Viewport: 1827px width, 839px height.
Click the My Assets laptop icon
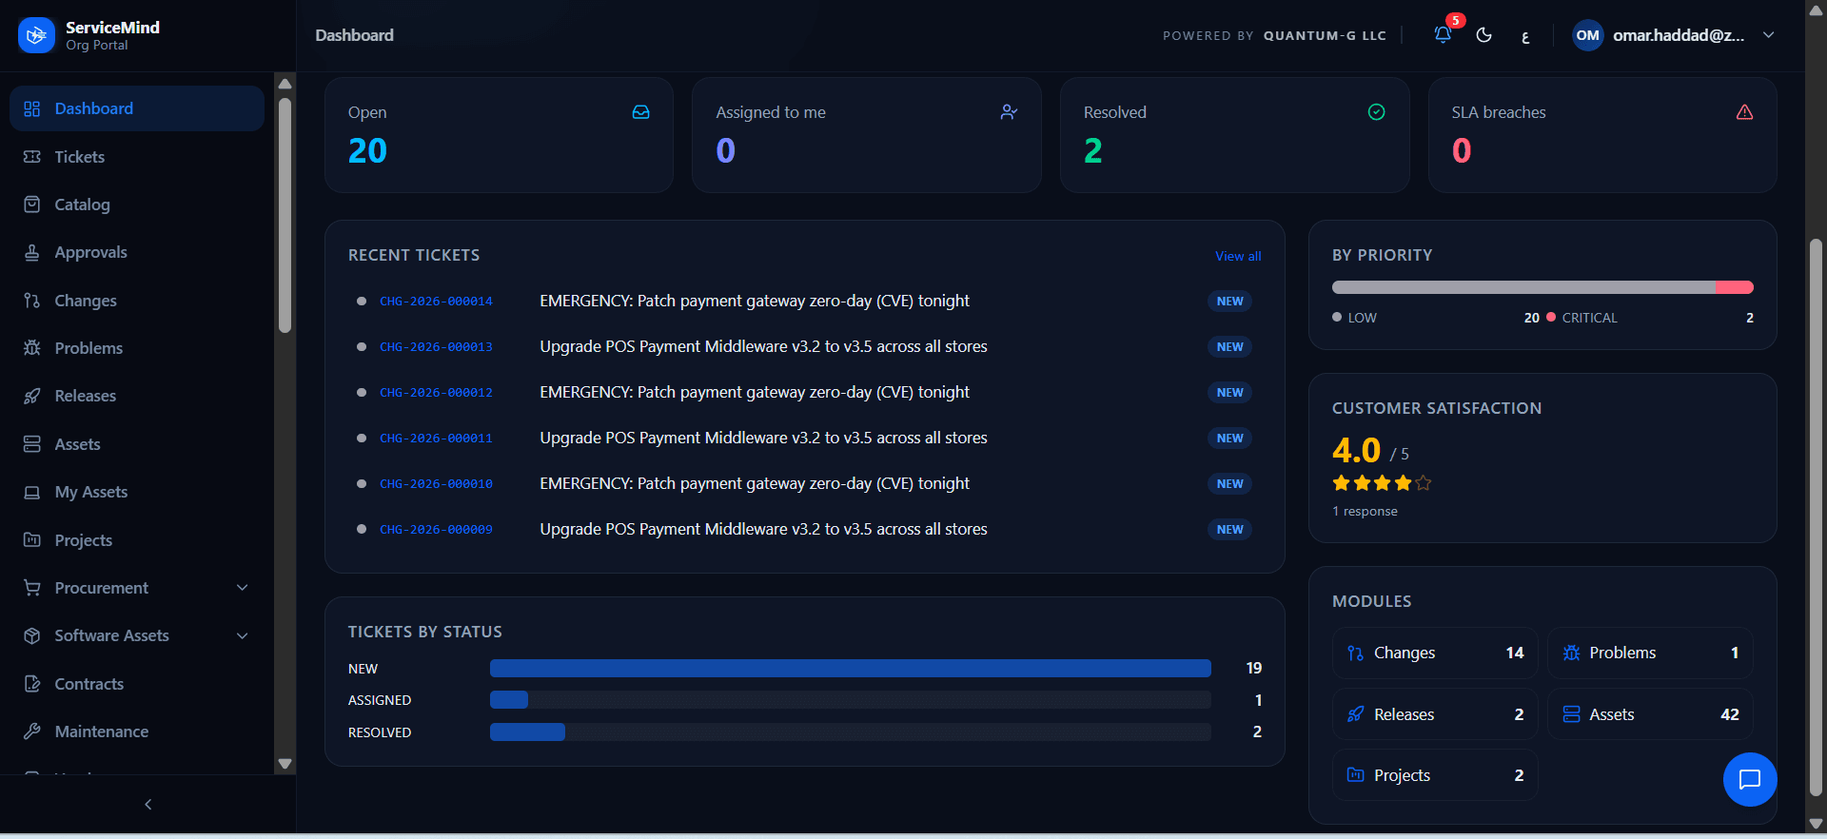pyautogui.click(x=32, y=492)
